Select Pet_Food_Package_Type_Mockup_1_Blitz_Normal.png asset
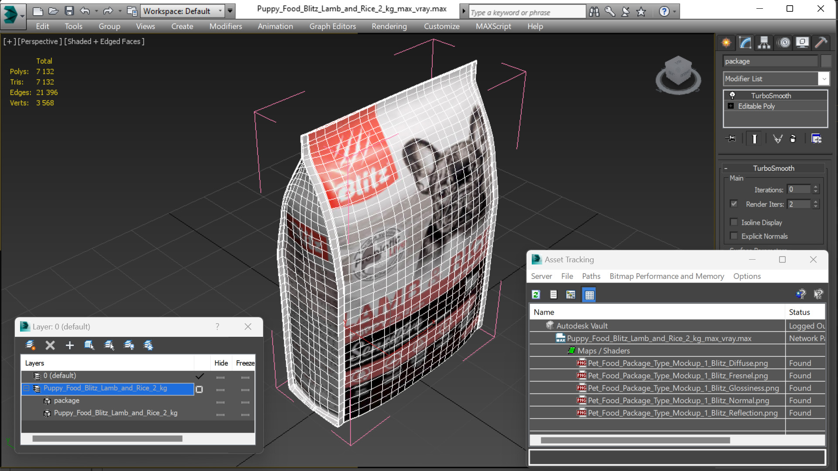The height and width of the screenshot is (471, 838). (678, 400)
